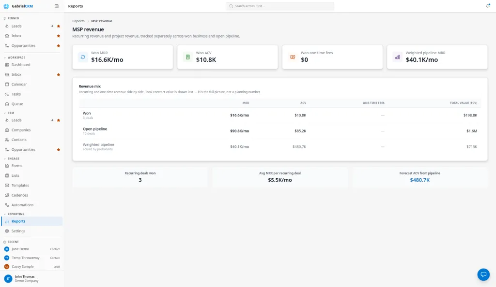
Task: Click the Open pipeline row label
Action: (x=95, y=129)
